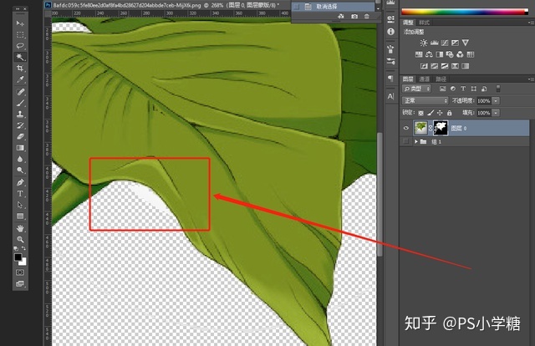The width and height of the screenshot is (535, 346).
Task: Switch to the 样式 (Styles) tab
Action: [424, 23]
